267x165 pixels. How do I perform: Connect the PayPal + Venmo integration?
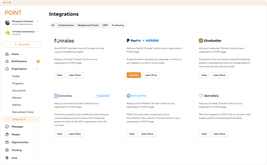point(133,75)
